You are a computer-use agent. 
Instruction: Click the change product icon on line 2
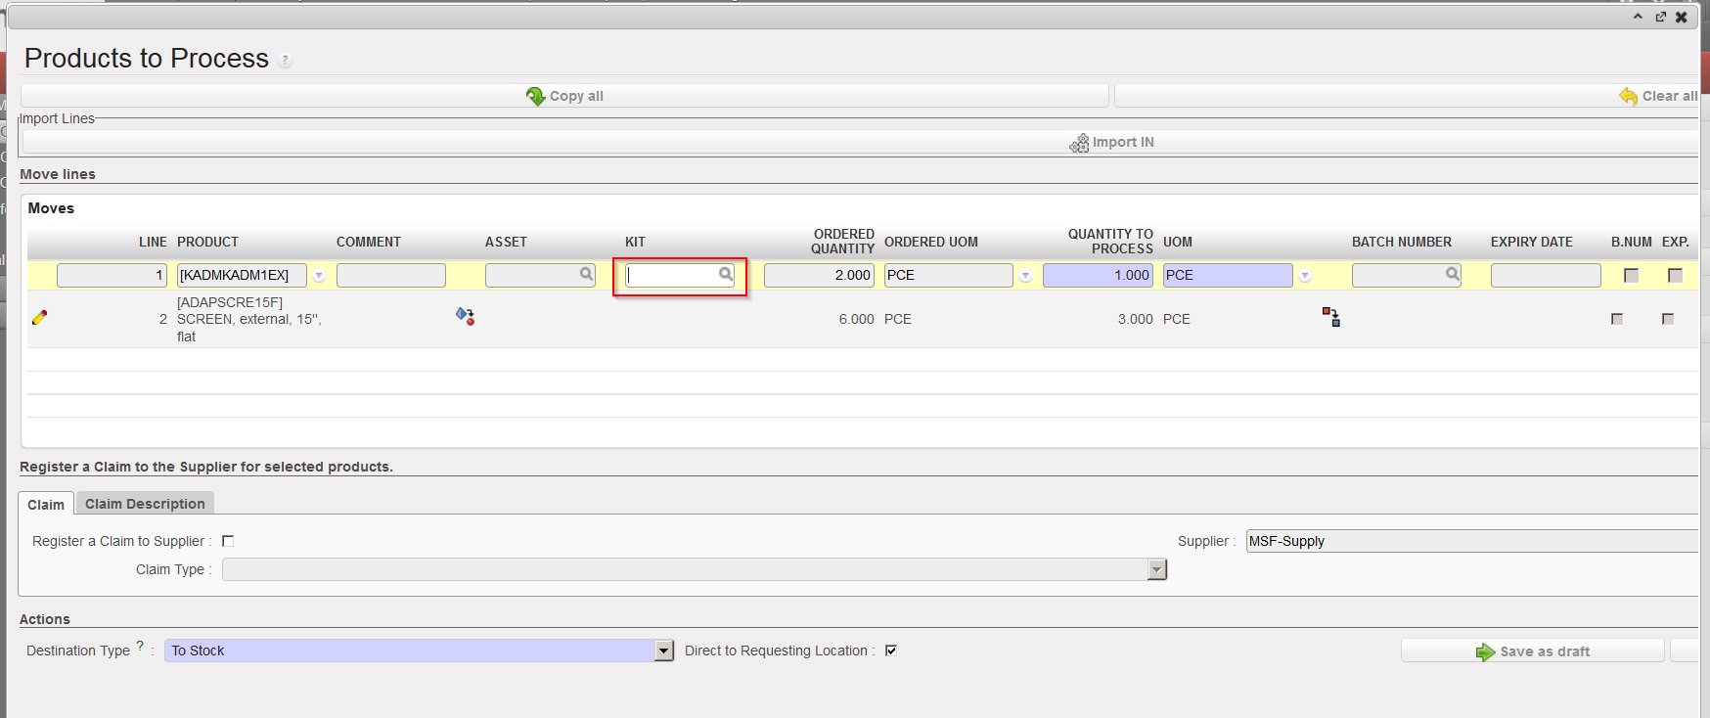(465, 316)
